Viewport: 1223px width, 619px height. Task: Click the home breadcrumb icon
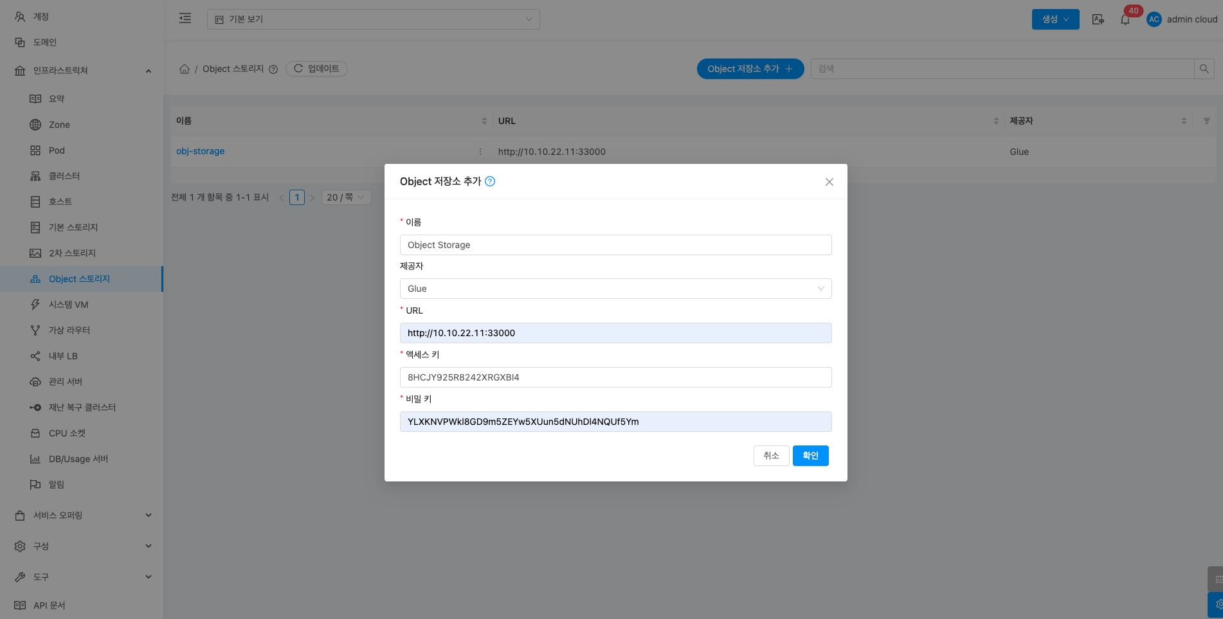[185, 69]
